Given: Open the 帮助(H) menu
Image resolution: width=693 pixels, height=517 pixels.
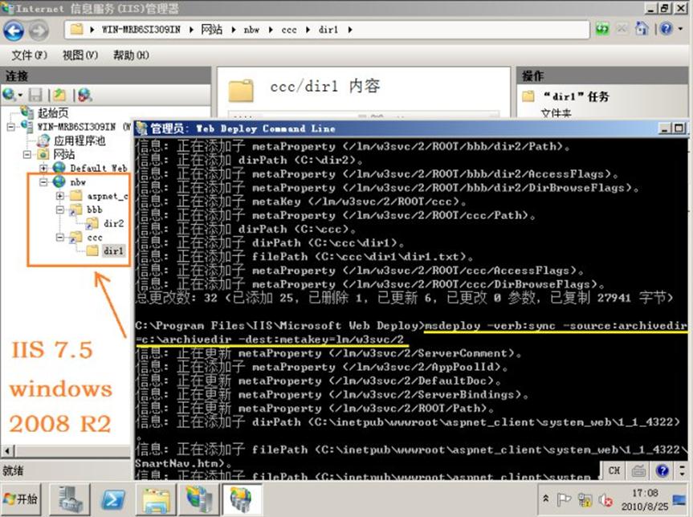Looking at the screenshot, I should (x=131, y=55).
